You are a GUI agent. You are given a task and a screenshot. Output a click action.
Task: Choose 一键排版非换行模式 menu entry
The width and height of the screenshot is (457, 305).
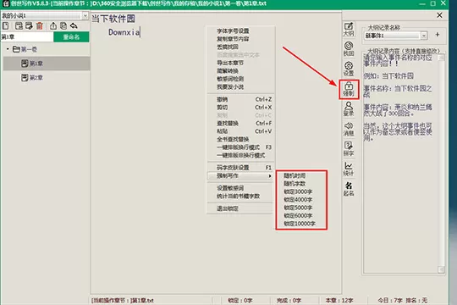point(240,155)
